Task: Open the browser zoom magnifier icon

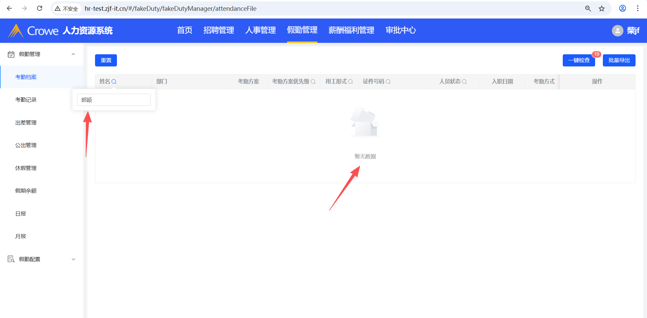Action: point(588,8)
